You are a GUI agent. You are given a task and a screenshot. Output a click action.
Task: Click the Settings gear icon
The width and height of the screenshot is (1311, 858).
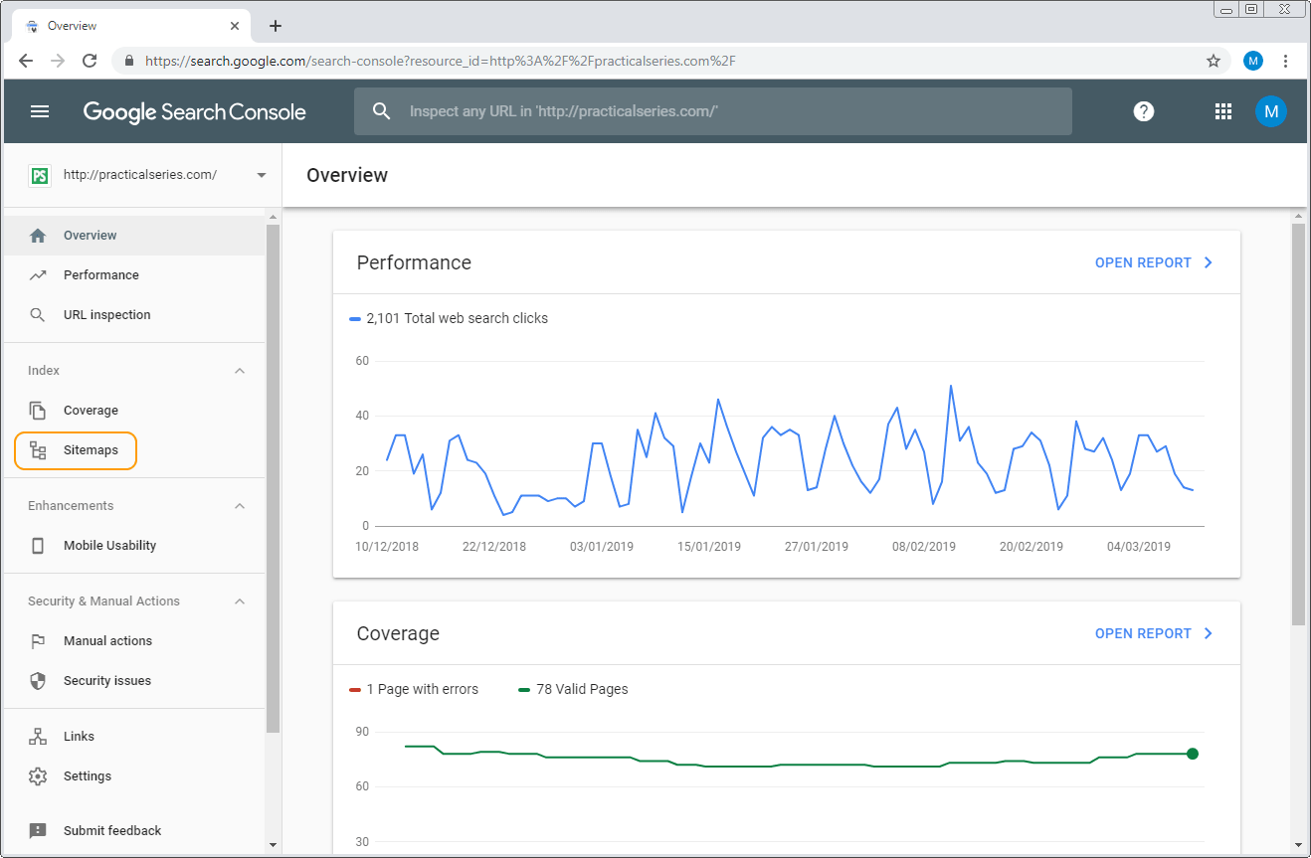pos(38,776)
